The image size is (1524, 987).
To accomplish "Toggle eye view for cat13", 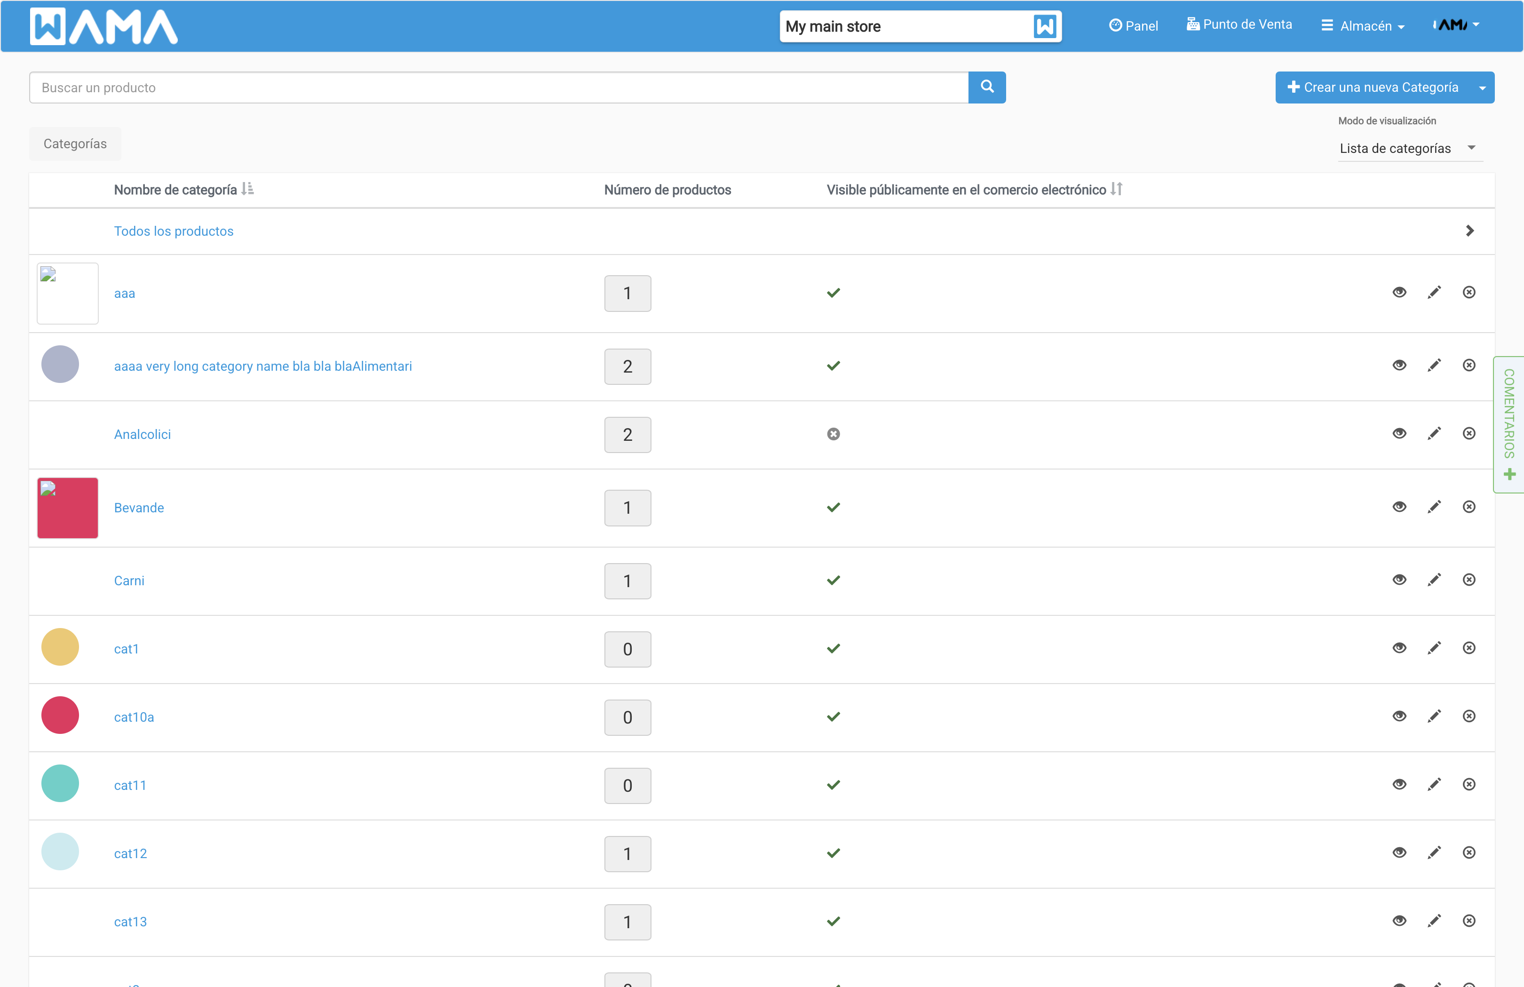I will 1399,921.
